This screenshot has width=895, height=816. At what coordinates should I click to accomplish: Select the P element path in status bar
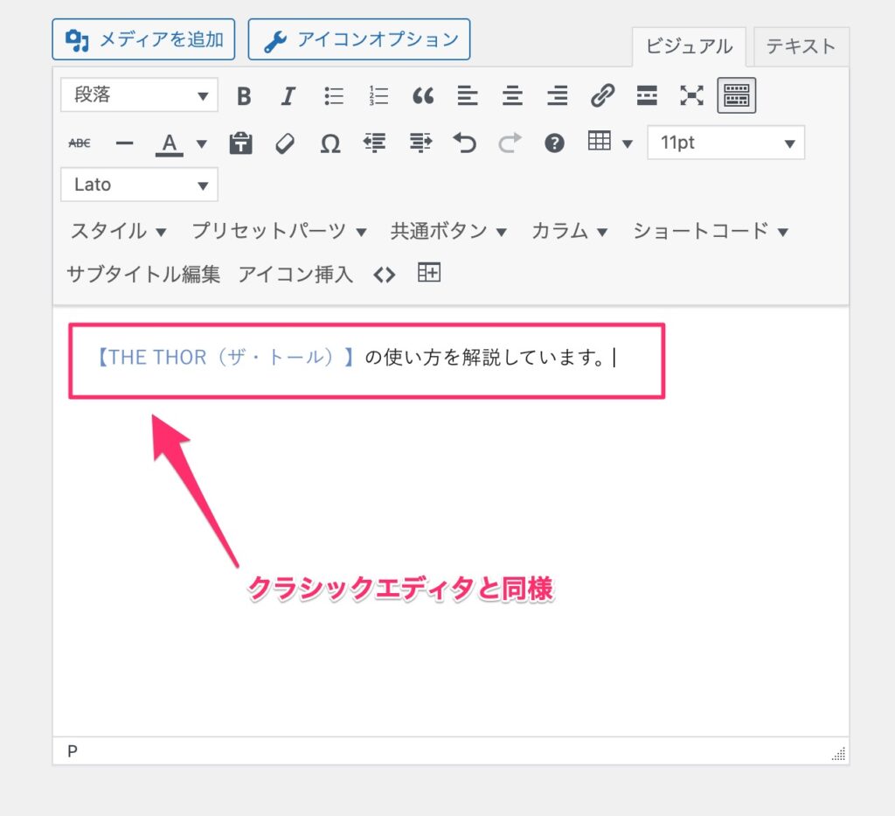(x=72, y=751)
